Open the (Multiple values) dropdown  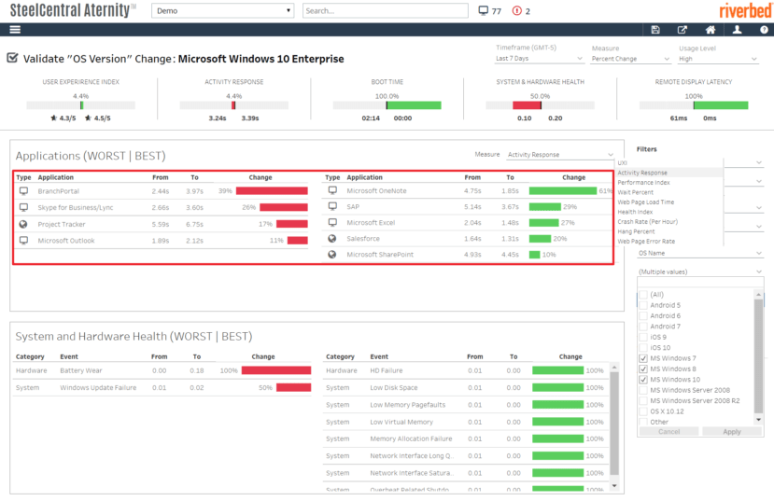700,271
